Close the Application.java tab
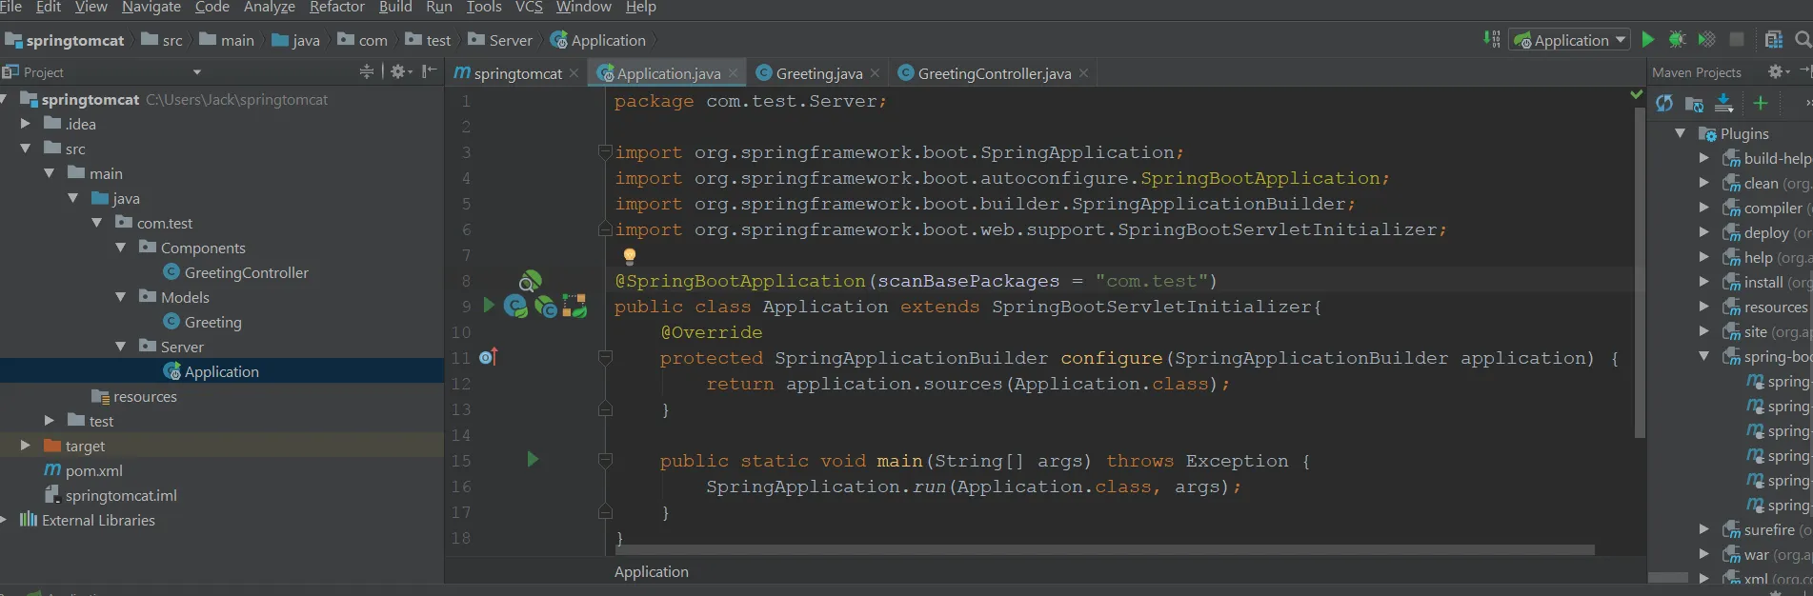This screenshot has height=596, width=1813. point(733,73)
